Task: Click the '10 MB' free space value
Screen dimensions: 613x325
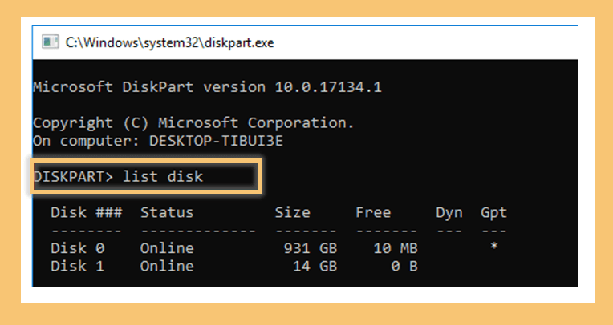Action: click(x=396, y=247)
